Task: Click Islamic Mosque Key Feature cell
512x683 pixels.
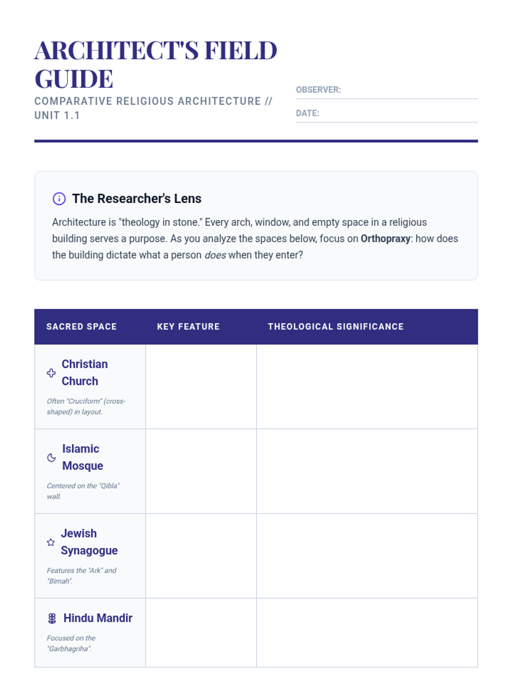Action: (x=201, y=471)
